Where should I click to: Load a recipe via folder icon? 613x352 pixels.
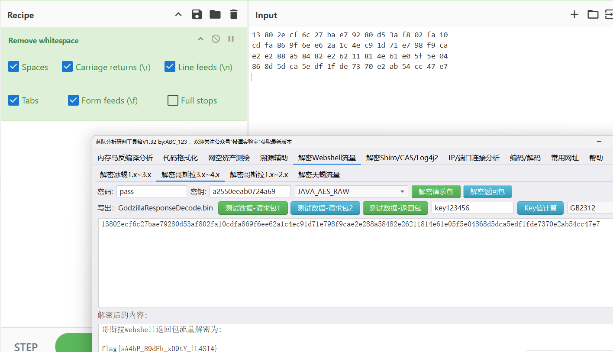[215, 15]
